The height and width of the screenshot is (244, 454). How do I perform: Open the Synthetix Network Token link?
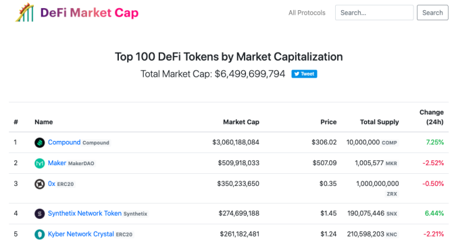[85, 214]
